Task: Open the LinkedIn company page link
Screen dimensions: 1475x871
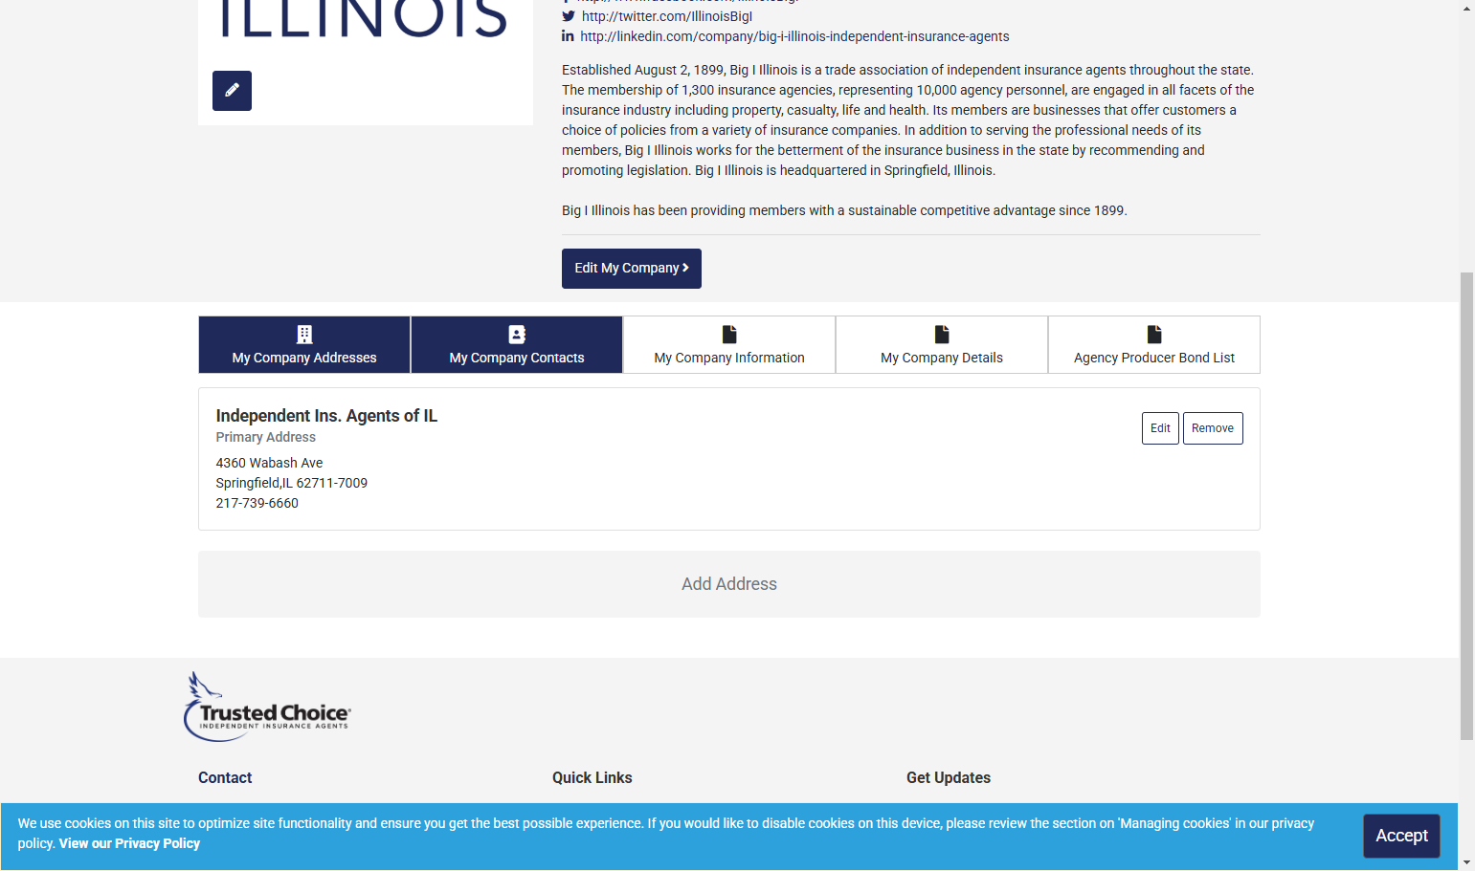Action: click(x=794, y=36)
